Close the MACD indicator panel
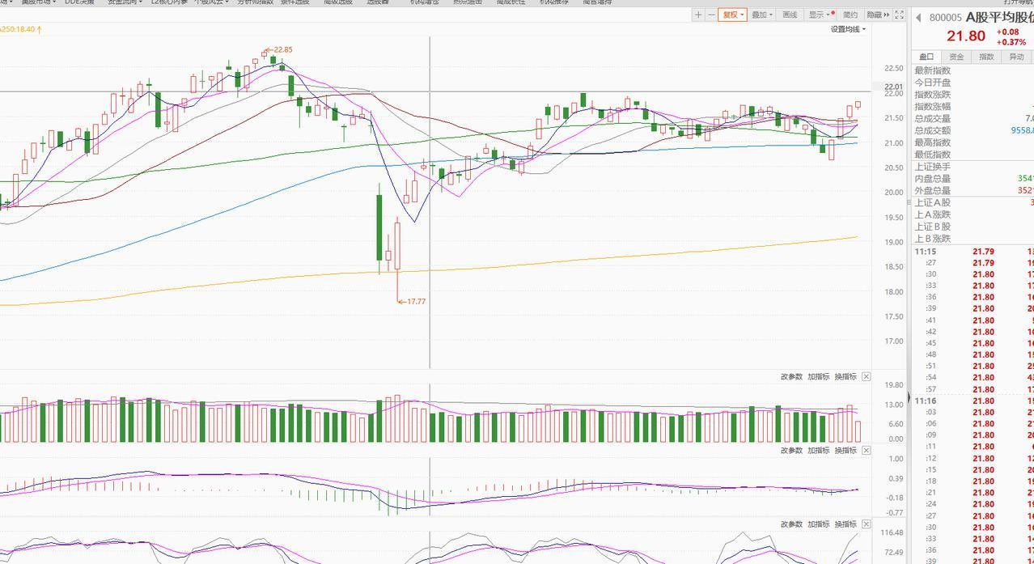Screen dimensions: 1034x564 click(x=866, y=450)
